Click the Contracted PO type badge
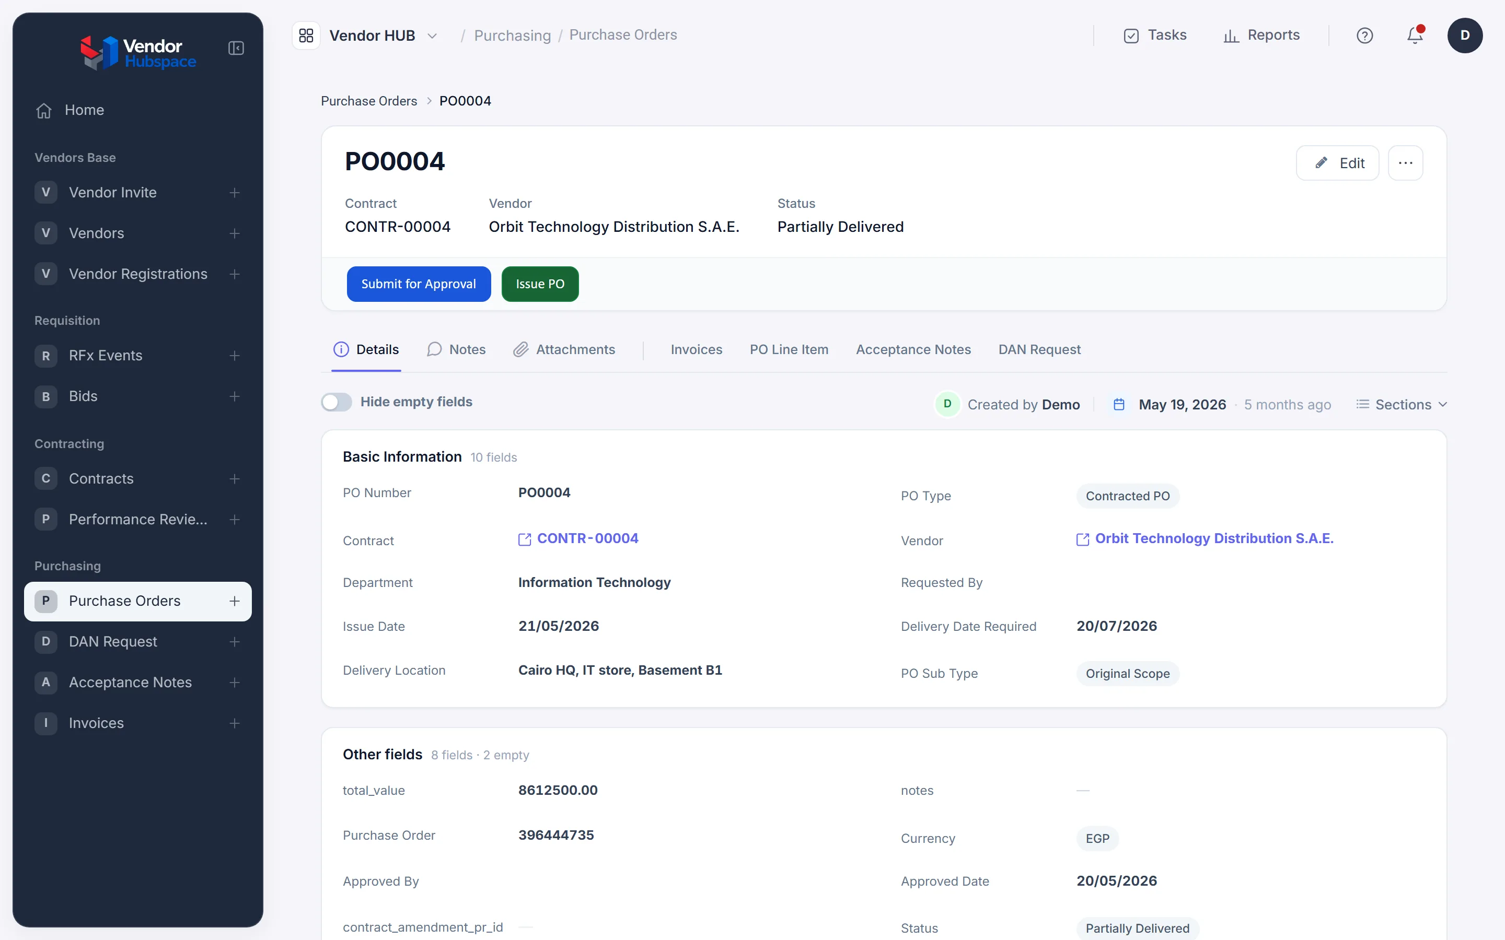 [x=1128, y=496]
